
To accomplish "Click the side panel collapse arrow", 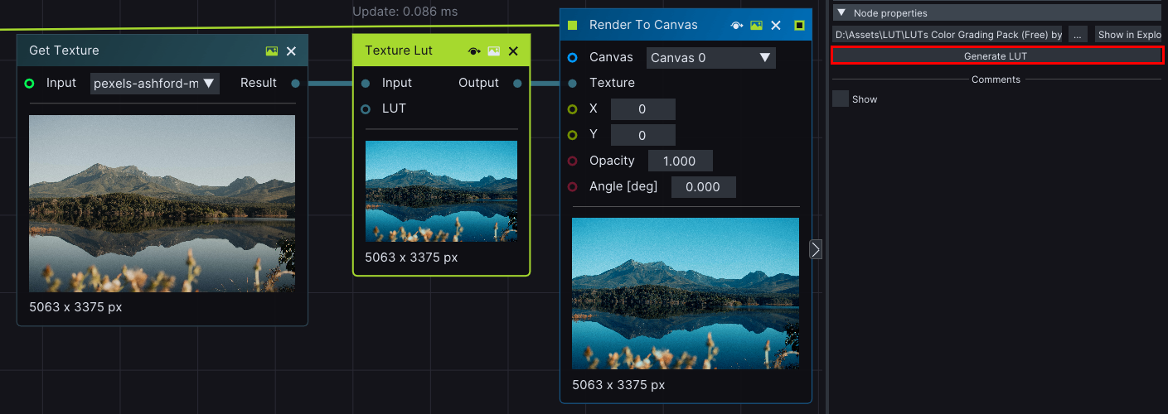I will (816, 249).
